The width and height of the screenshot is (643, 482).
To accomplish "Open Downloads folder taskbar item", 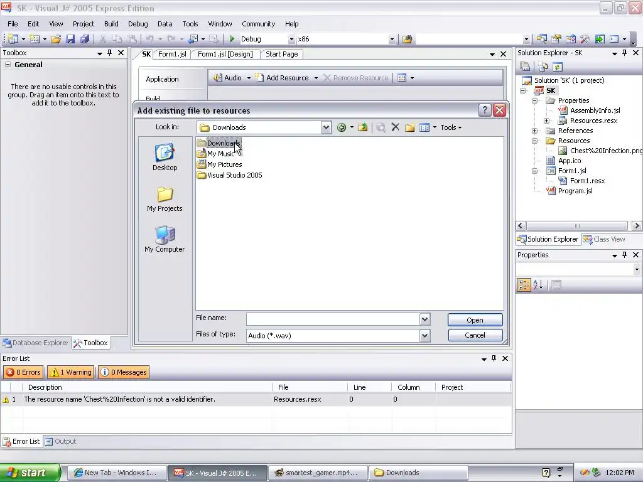I will click(x=418, y=473).
